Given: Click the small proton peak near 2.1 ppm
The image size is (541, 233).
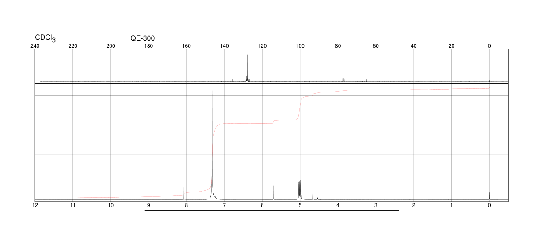Looking at the screenshot, I should click(409, 199).
